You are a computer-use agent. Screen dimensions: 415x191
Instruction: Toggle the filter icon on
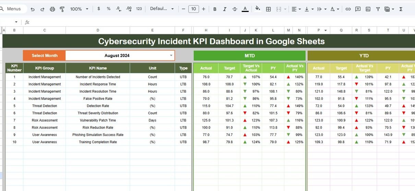[x=378, y=9]
